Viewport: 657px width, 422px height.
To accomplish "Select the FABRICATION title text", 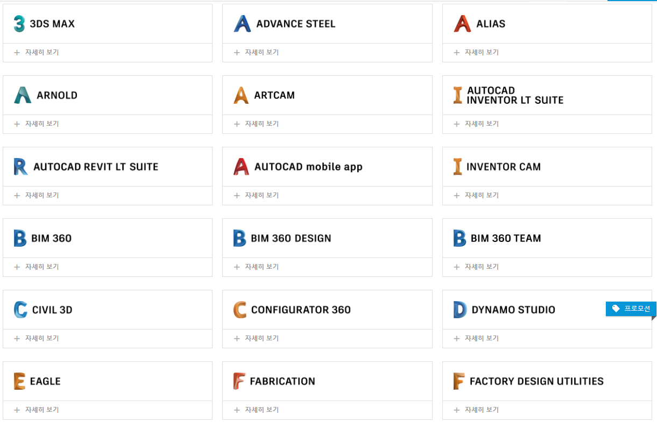I will (282, 381).
